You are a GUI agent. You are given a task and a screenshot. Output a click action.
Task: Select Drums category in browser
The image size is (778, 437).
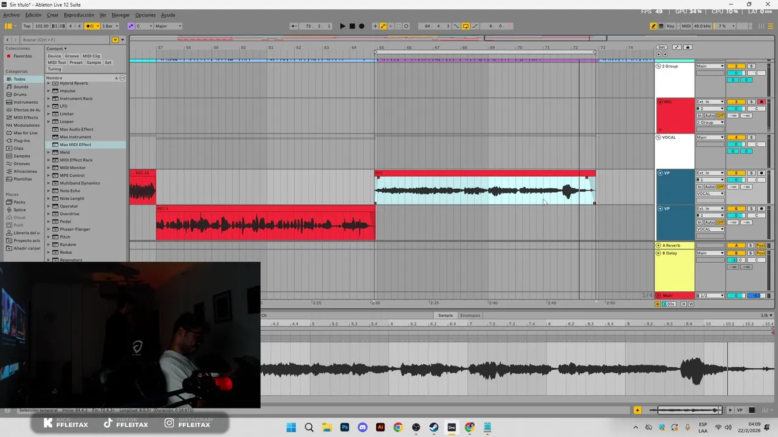(20, 95)
